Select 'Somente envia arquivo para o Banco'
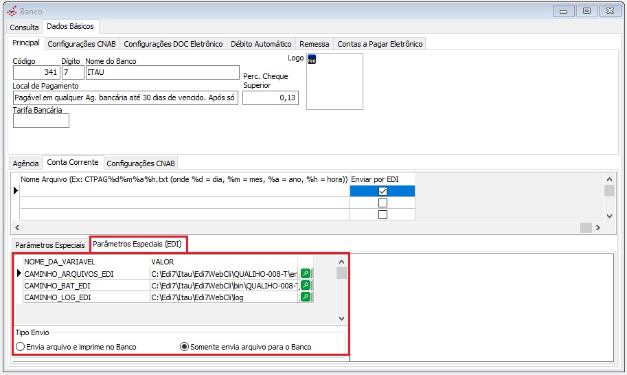The image size is (627, 375). [184, 347]
